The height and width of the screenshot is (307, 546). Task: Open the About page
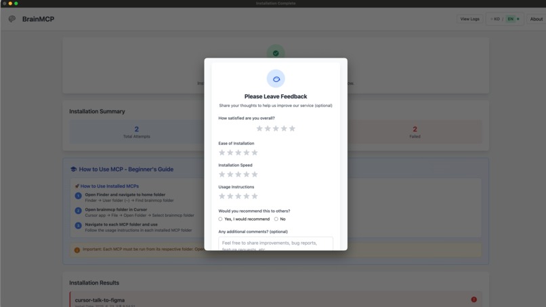[537, 19]
